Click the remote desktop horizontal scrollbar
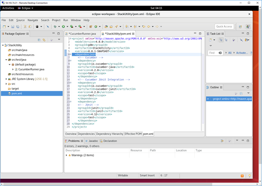This screenshot has width=262, height=186. coord(108,184)
